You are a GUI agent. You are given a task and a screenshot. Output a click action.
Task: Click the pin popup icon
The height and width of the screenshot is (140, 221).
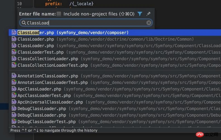point(148,14)
